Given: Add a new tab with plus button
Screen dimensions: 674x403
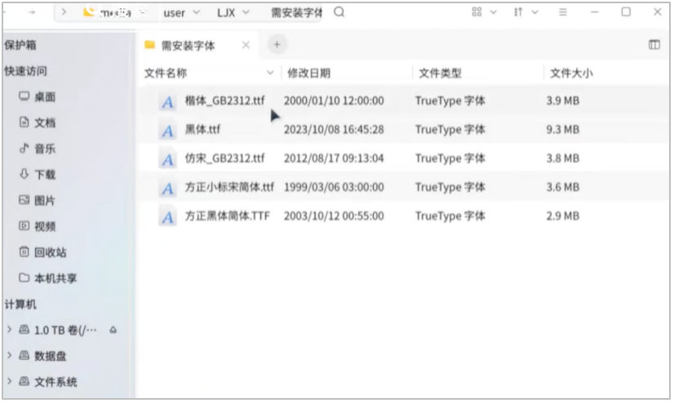Looking at the screenshot, I should 277,45.
